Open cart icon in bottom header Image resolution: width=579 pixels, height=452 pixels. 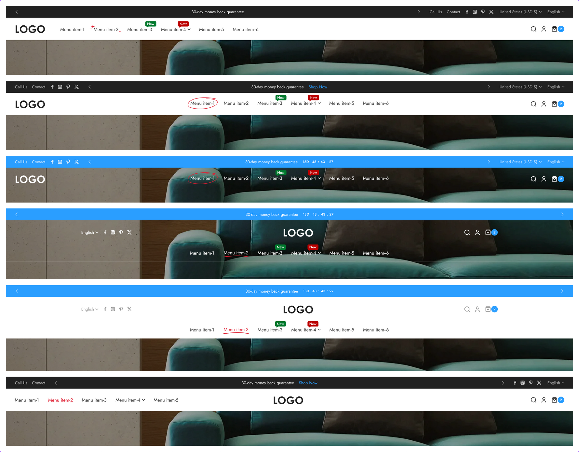pos(555,400)
